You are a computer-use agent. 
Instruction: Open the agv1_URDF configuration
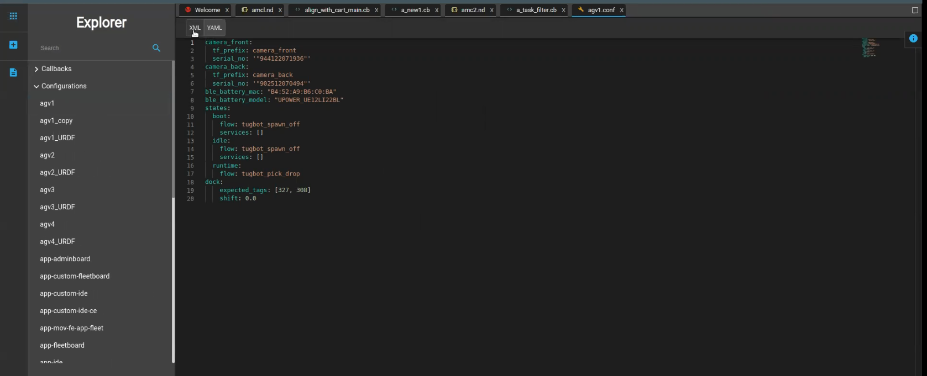click(57, 138)
